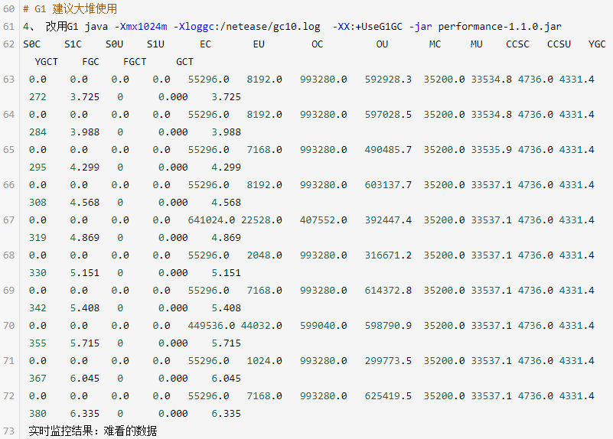The height and width of the screenshot is (439, 613).
Task: Click EC value 641024.0
Action: click(211, 219)
